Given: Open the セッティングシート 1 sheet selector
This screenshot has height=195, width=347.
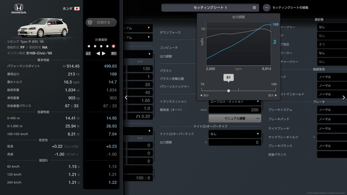Looking at the screenshot, I should click(x=210, y=7).
